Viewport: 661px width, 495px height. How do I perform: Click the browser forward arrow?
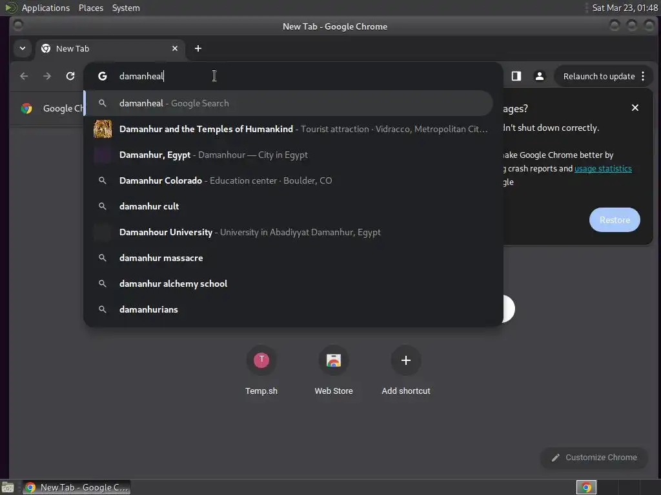point(47,76)
